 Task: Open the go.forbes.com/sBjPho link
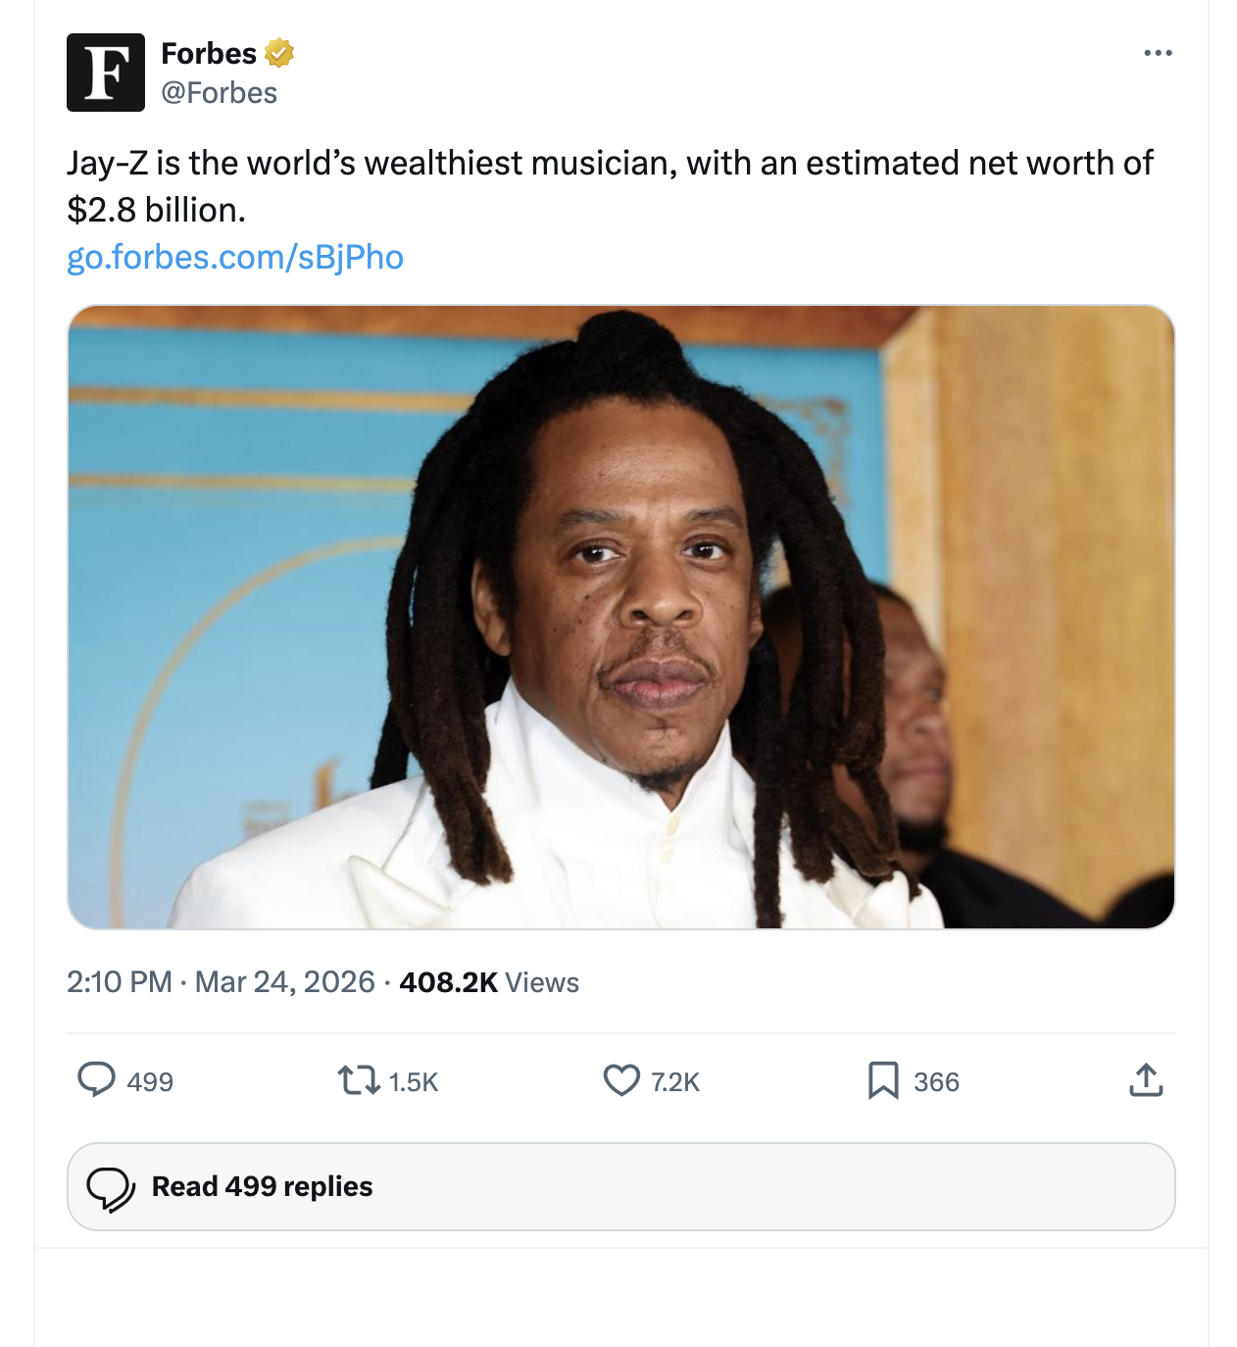[x=235, y=257]
